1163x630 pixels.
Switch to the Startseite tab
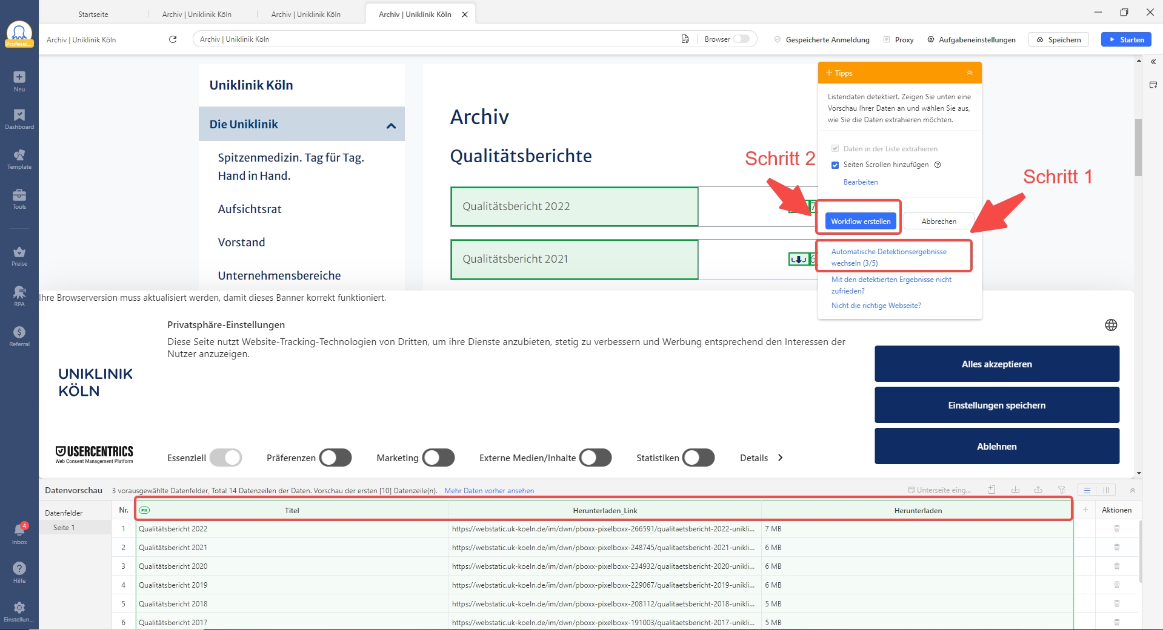point(93,15)
